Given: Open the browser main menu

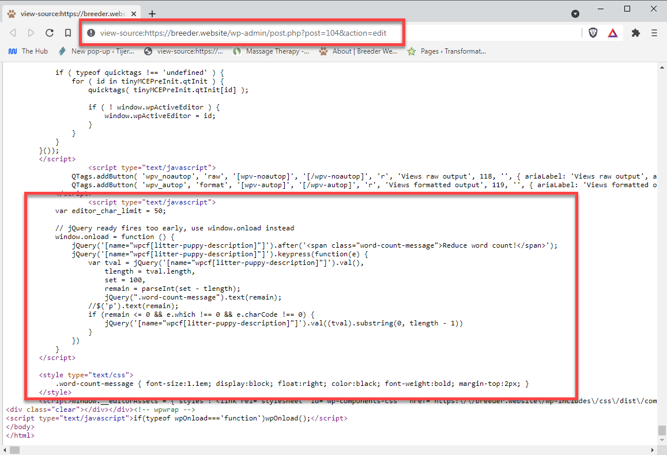Looking at the screenshot, I should (654, 33).
